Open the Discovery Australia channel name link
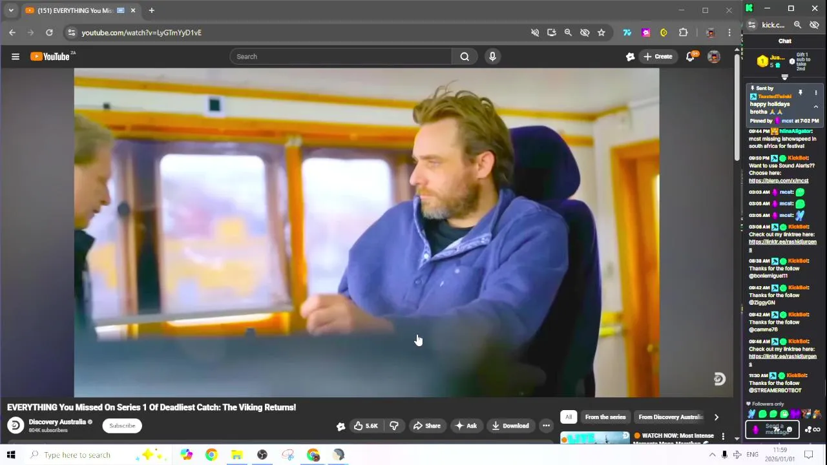Image resolution: width=827 pixels, height=465 pixels. click(58, 422)
